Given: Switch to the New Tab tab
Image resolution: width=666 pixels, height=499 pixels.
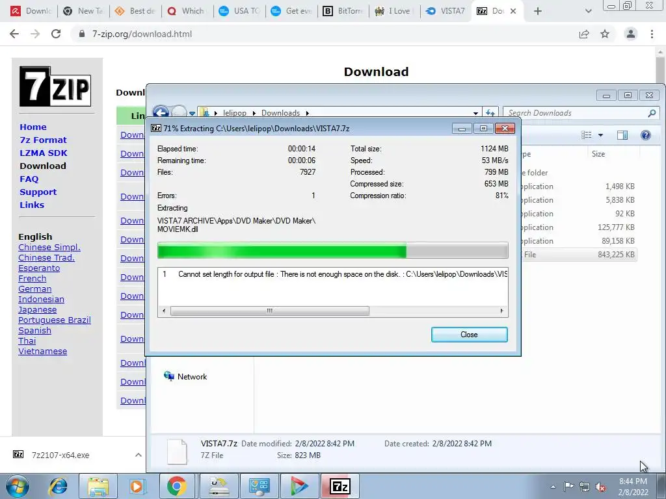Looking at the screenshot, I should pos(83,11).
